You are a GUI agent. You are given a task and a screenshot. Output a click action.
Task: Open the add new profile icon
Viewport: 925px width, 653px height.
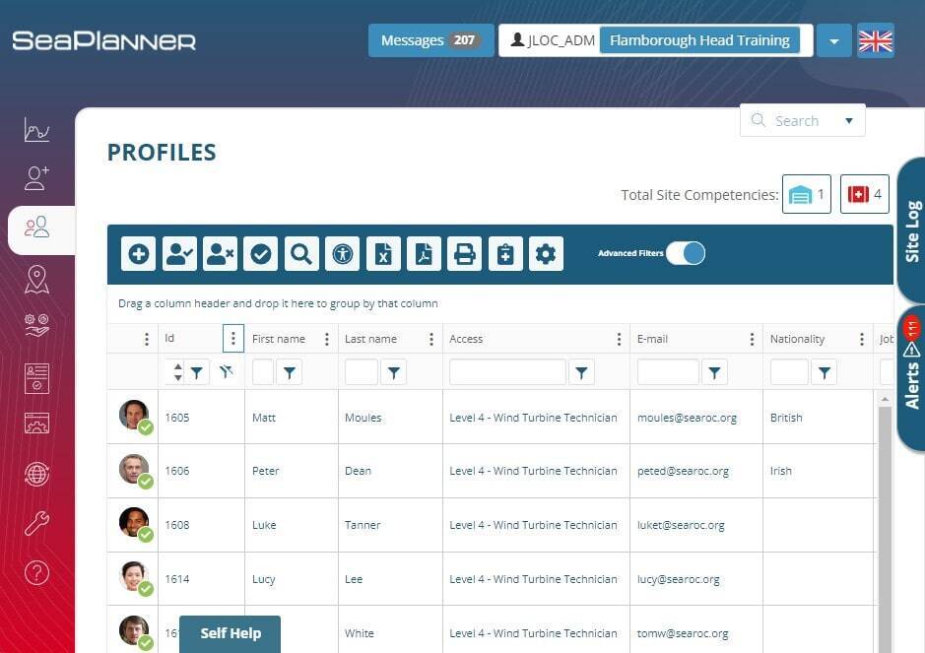pyautogui.click(x=138, y=253)
